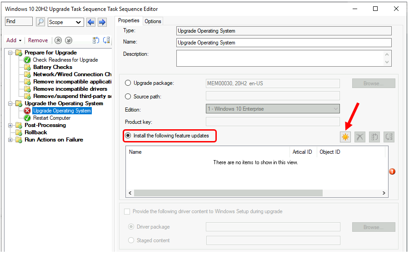Click Run Actions on Failure folder icon
Viewport: 409px width, 254px height.
coord(19,140)
